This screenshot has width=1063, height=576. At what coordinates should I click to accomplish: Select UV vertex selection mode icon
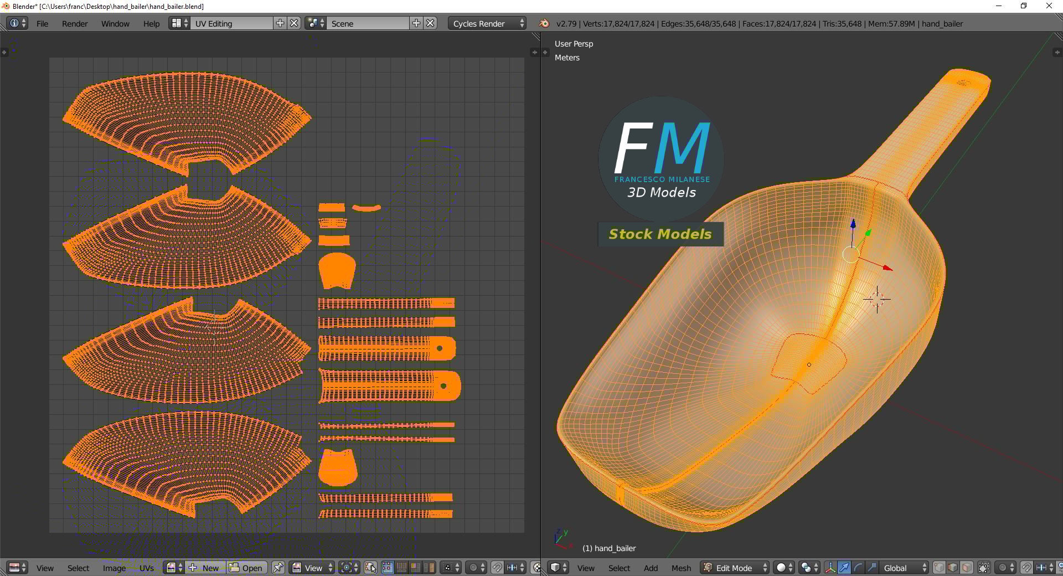388,568
